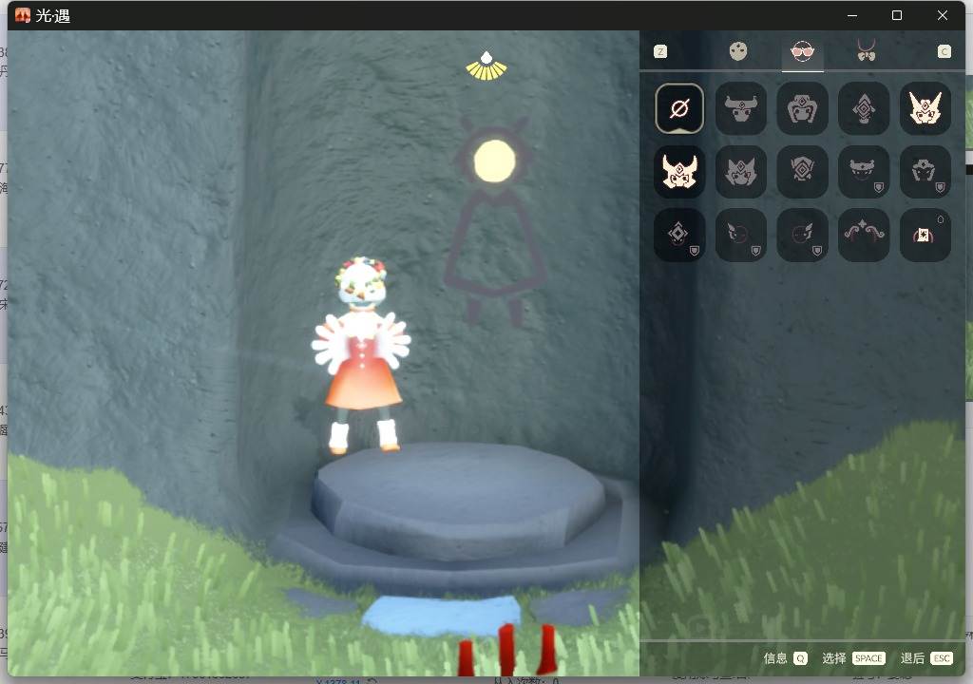This screenshot has width=973, height=684.
Task: Select the grey cat-eared mask
Action: coord(741,172)
